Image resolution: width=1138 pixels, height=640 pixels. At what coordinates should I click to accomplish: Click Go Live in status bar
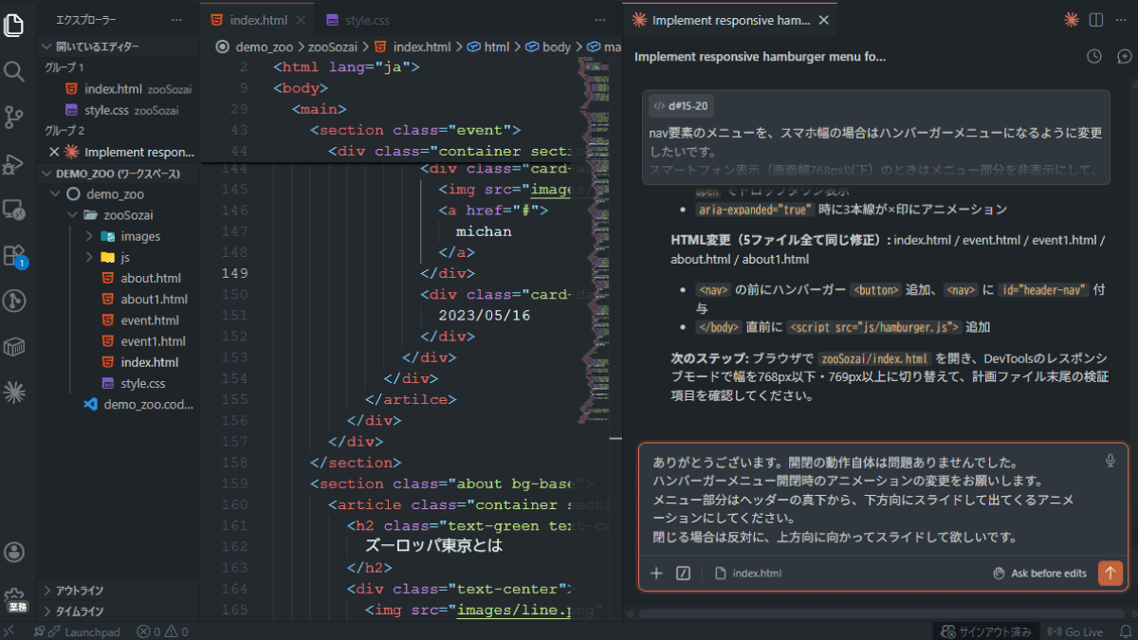[1075, 631]
